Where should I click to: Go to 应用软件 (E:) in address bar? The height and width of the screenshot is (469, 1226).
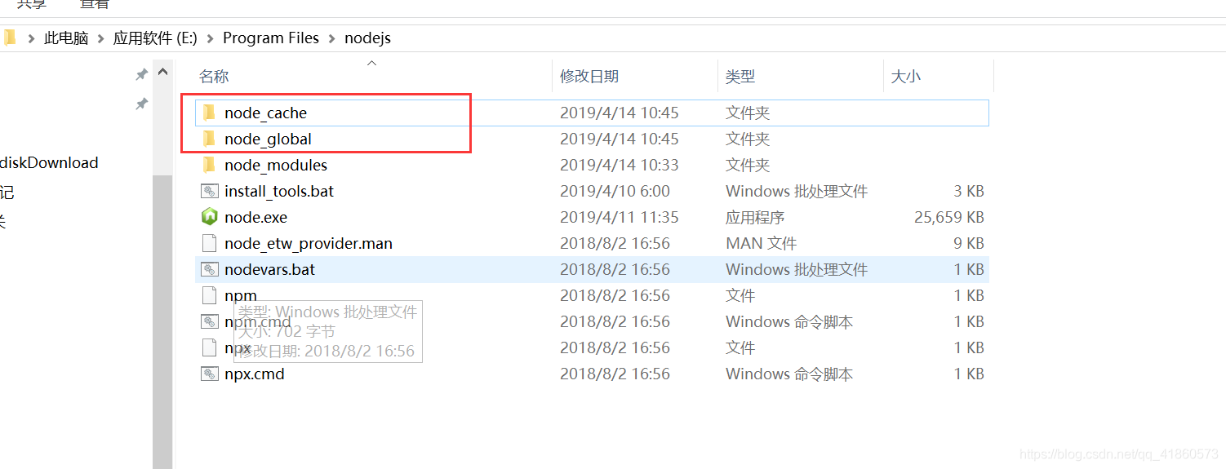(x=155, y=38)
